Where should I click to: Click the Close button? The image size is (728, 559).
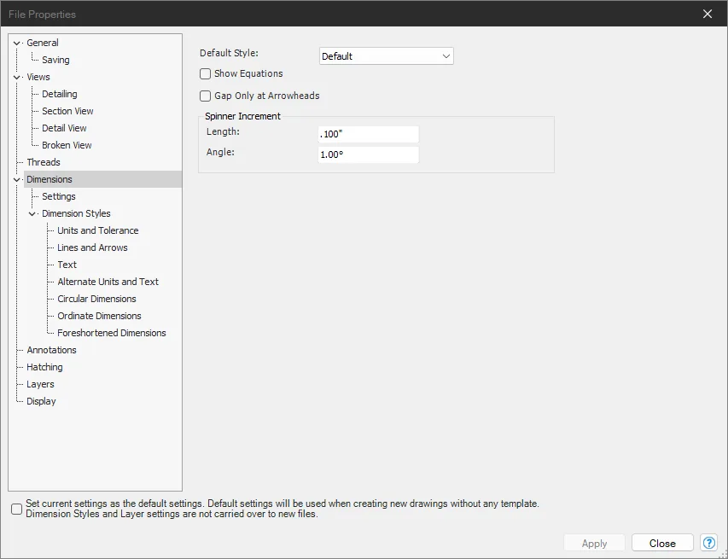(662, 544)
